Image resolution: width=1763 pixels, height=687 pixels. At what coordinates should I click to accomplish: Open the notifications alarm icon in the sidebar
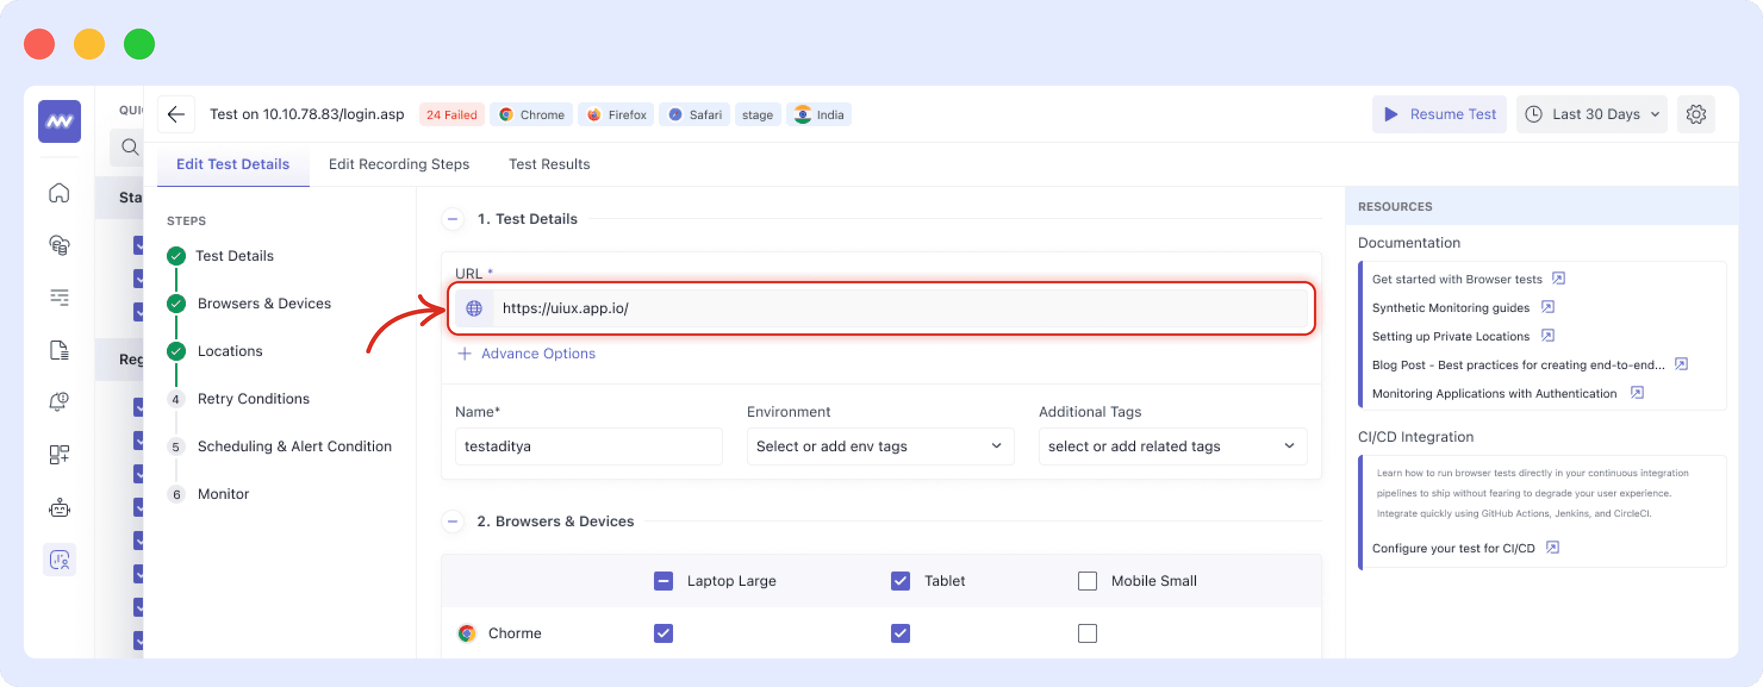tap(60, 402)
